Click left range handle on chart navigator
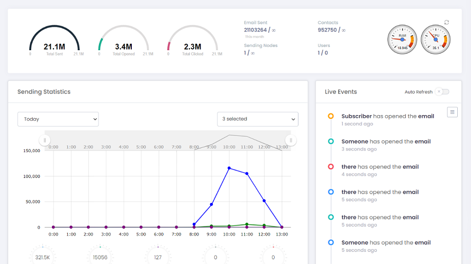471x264 pixels. pyautogui.click(x=45, y=140)
